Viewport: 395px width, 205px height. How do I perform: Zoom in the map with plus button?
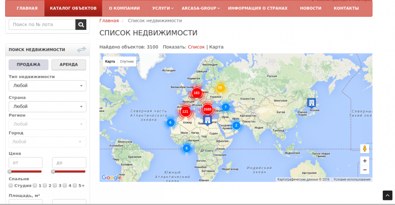365,161
